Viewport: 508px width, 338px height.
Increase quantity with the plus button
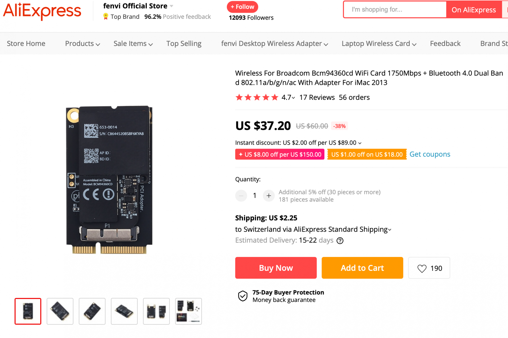269,196
